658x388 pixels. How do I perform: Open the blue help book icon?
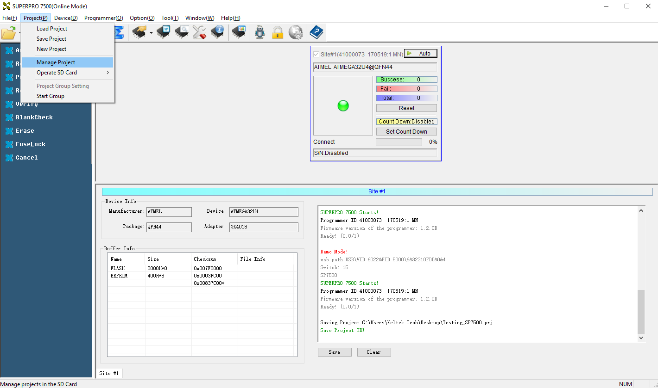[316, 32]
